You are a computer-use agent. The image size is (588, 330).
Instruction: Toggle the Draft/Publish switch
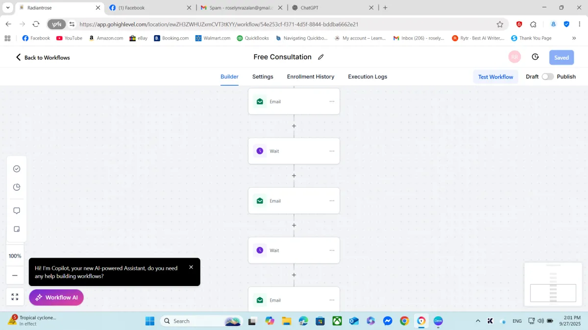(x=548, y=77)
